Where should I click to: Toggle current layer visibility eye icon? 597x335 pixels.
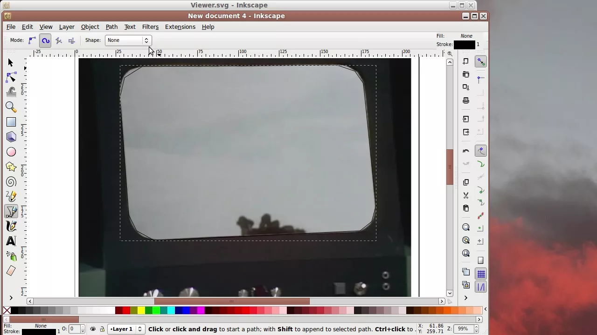tap(93, 329)
